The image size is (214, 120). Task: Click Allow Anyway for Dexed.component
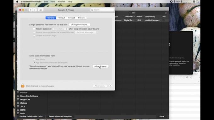[100, 66]
